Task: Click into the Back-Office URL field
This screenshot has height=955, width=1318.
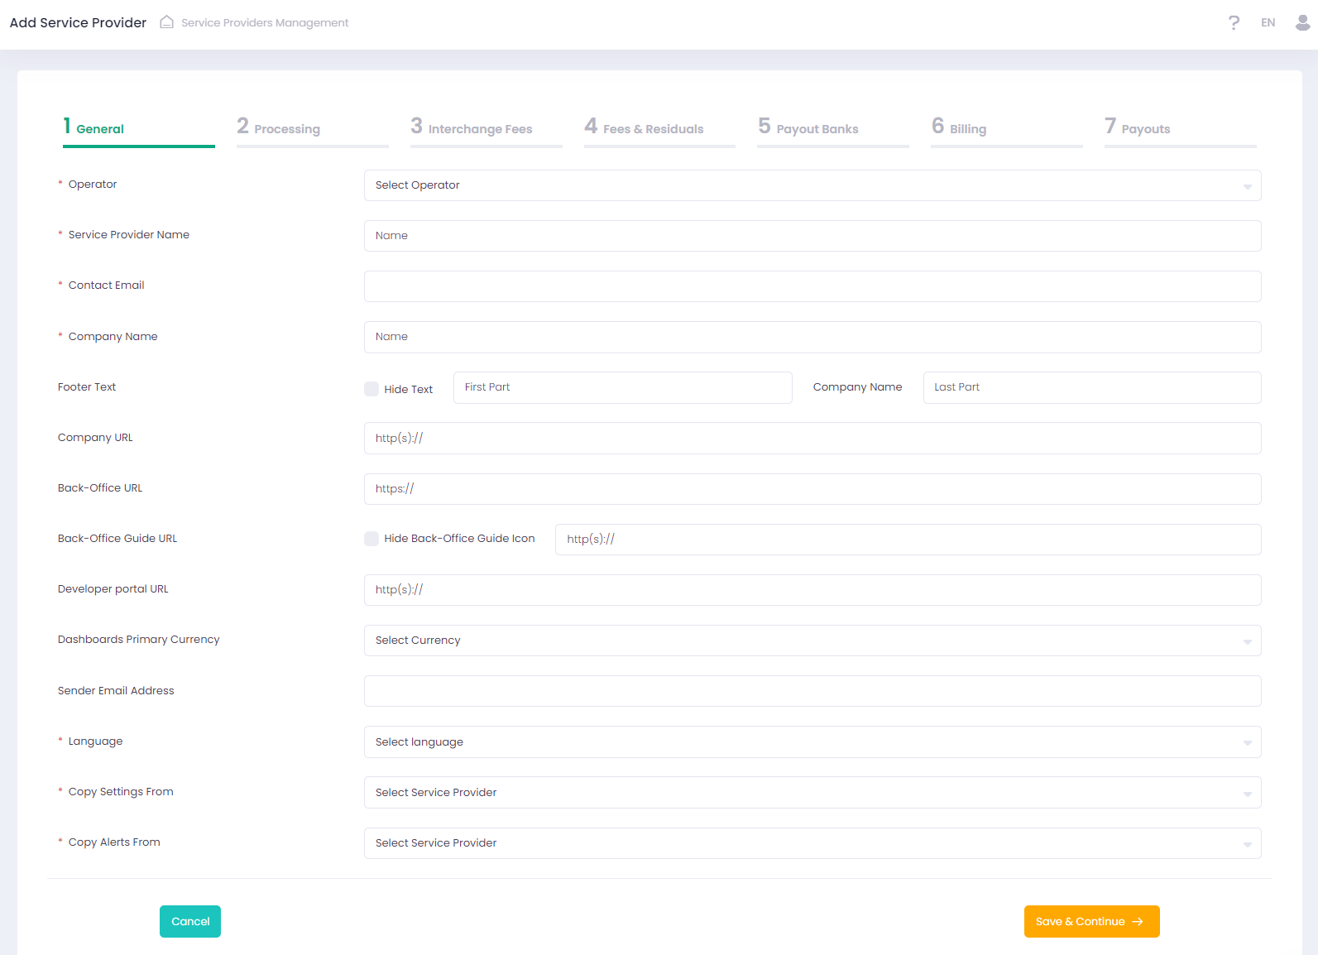Action: click(812, 489)
